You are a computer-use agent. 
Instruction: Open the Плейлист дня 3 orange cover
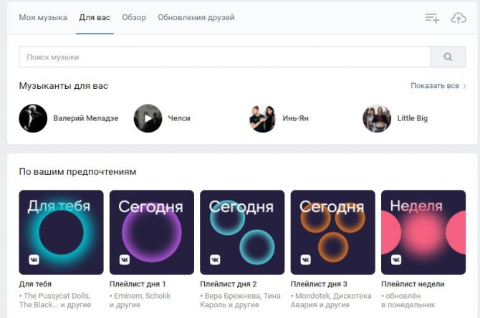click(x=332, y=232)
